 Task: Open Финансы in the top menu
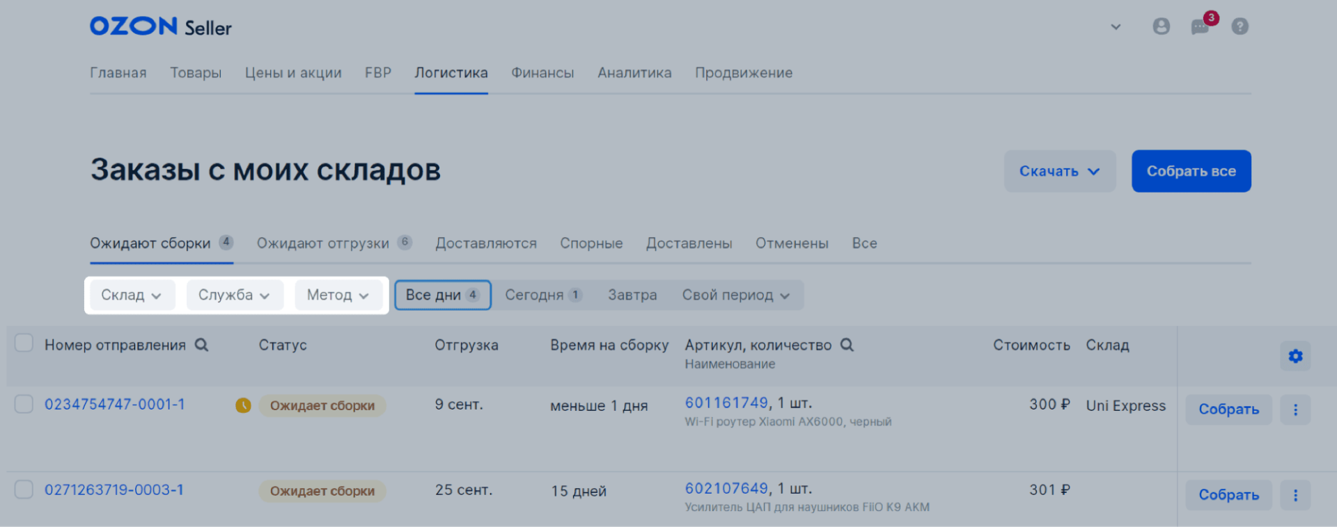click(x=542, y=73)
